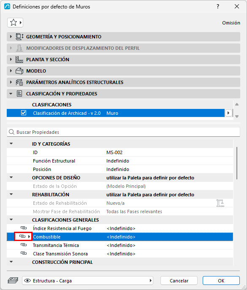This screenshot has height=290, width=247.
Task: Select the Mostrar Fase de Rehabilitación property name
Action: [x=66, y=211]
